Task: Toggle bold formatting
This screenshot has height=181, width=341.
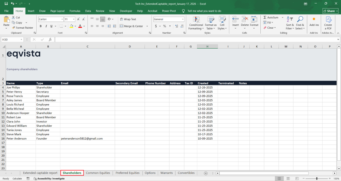Action: pos(41,26)
